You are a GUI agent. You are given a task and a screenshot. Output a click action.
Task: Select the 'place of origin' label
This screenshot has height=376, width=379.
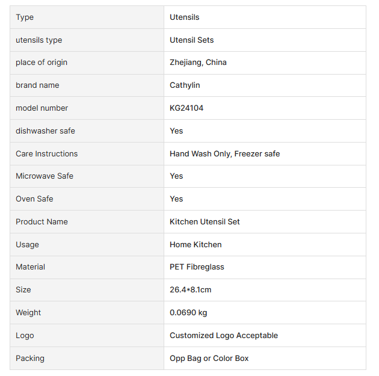tap(42, 63)
